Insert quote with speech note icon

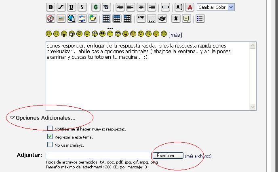coord(186,19)
